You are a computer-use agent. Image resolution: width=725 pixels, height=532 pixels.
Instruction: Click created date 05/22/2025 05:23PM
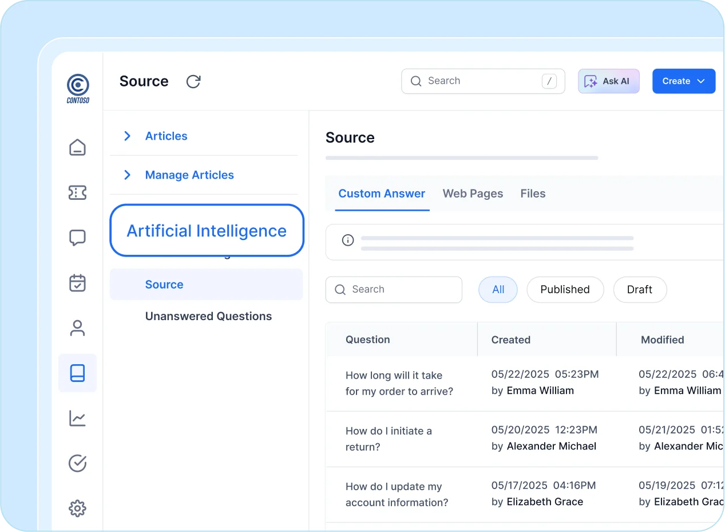point(545,375)
